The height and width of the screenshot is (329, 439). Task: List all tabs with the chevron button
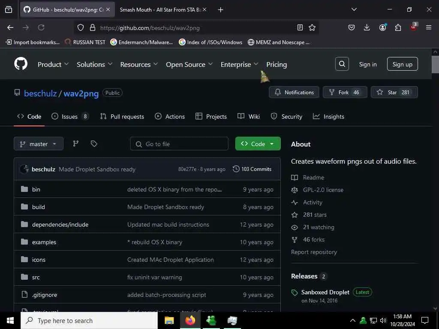pyautogui.click(x=354, y=9)
